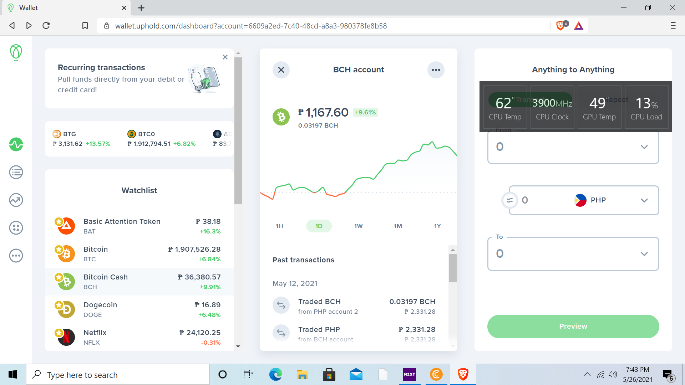Screen dimensions: 685x385
Task: Open the four-dot apps sidebar icon
Action: (16, 228)
